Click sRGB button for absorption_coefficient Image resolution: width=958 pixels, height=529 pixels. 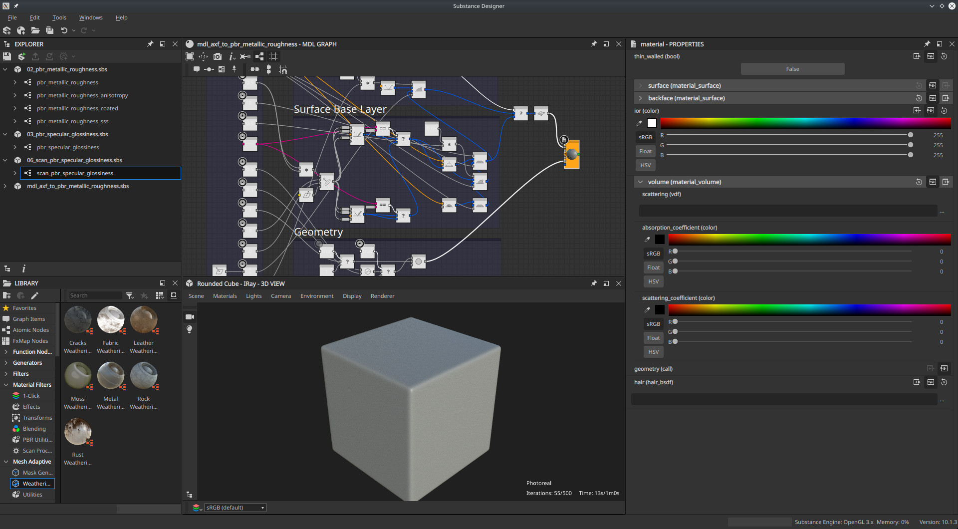[654, 254]
